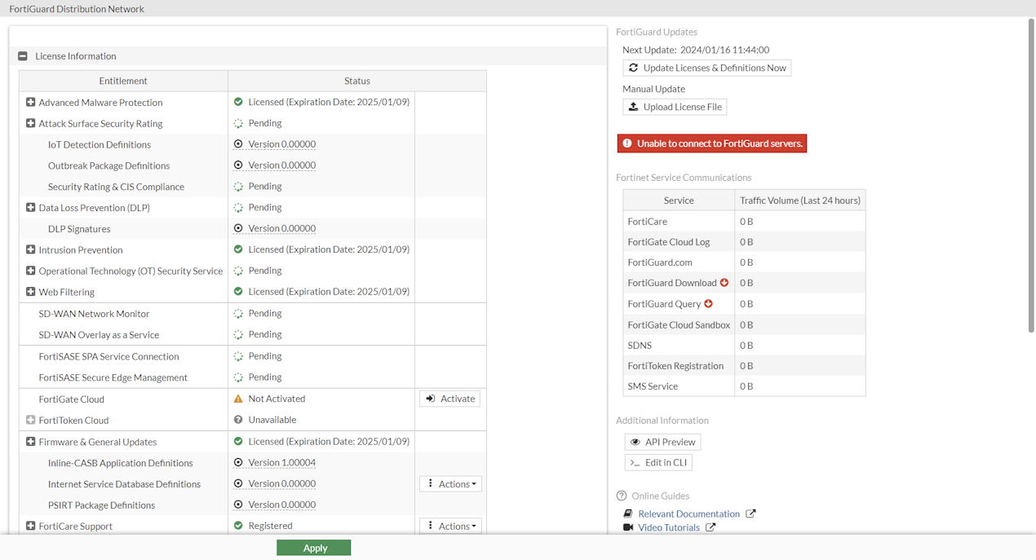The image size is (1036, 560).
Task: Click red down arrow beside FortiGuard Download
Action: point(724,283)
